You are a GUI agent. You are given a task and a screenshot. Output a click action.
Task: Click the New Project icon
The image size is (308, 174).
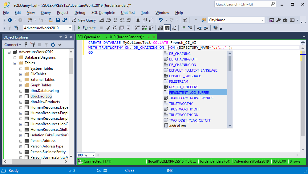click(x=30, y=20)
